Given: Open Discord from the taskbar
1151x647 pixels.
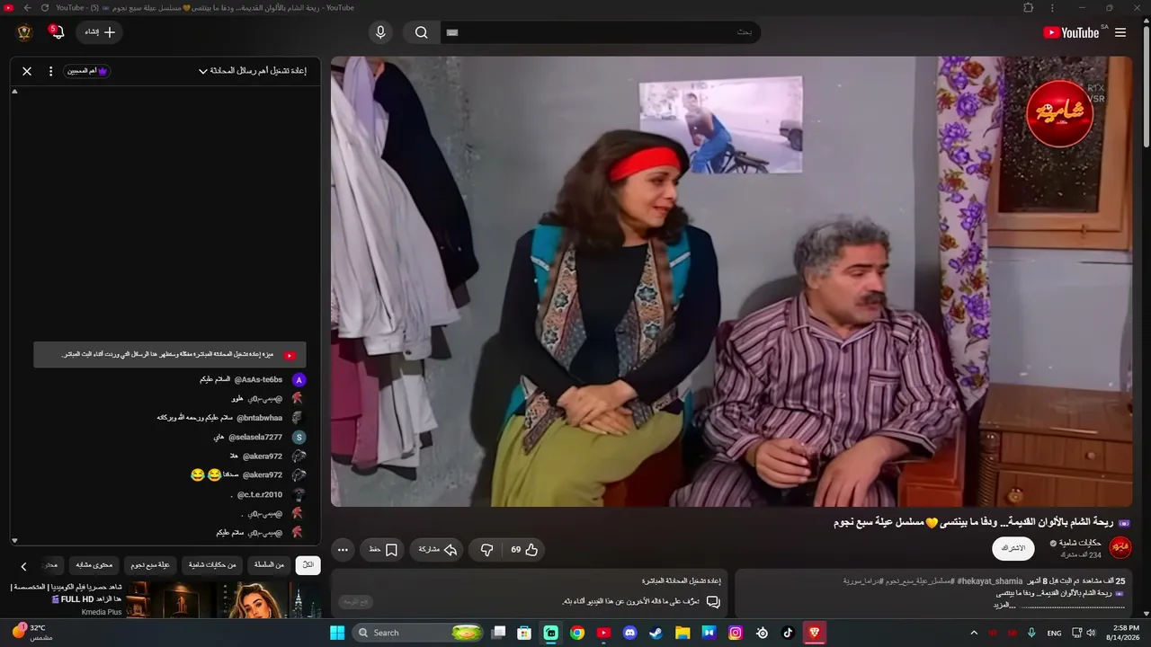Looking at the screenshot, I should pyautogui.click(x=629, y=633).
